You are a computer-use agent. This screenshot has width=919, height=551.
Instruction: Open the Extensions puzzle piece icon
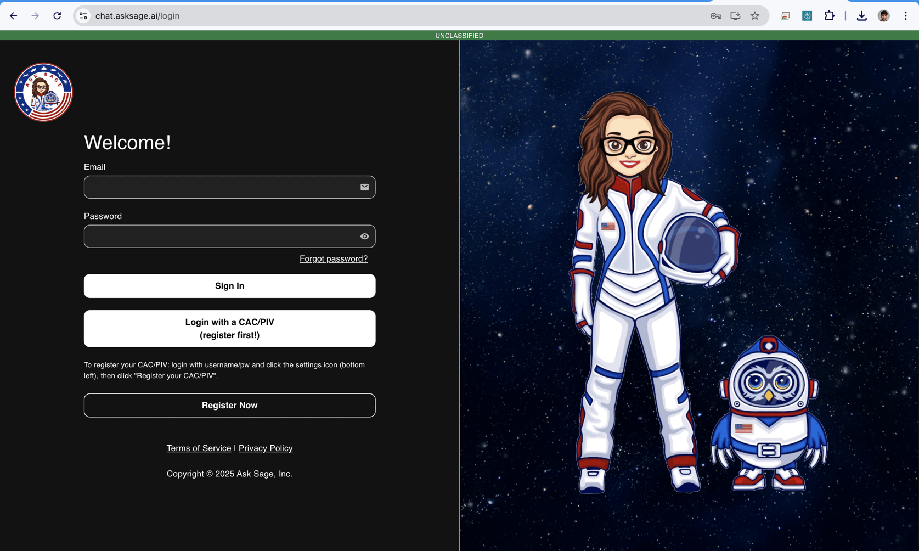[830, 16]
